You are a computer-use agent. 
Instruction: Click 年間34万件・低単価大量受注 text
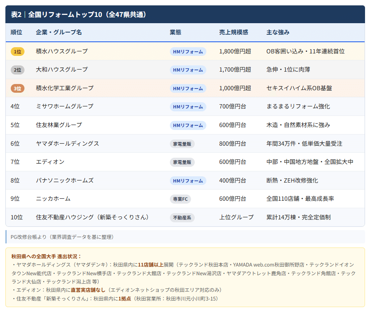[x=305, y=144]
